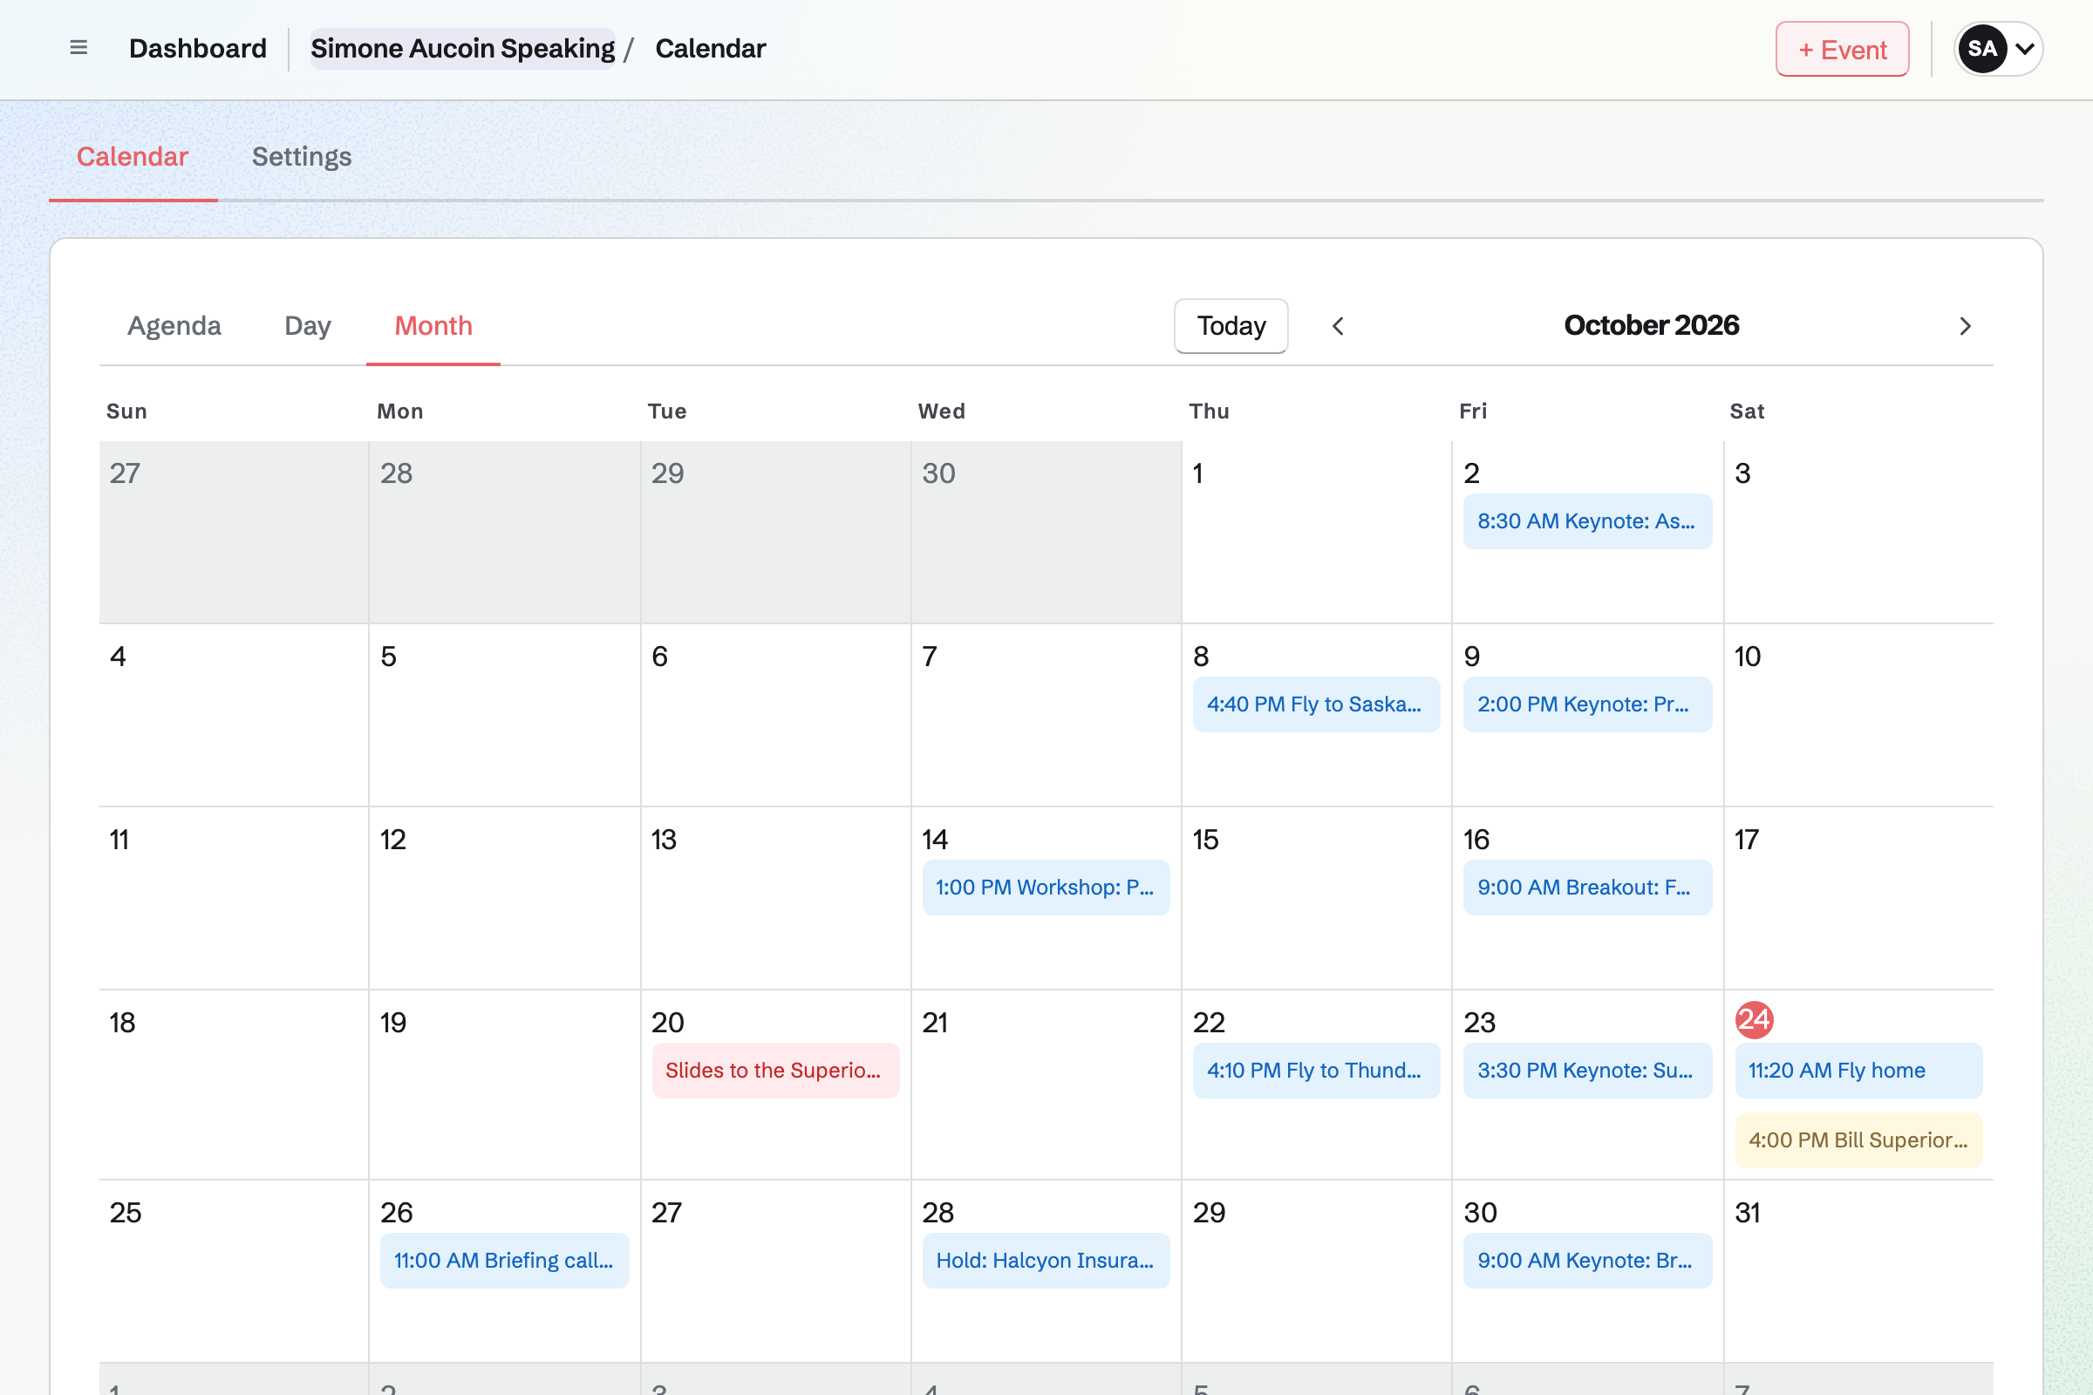
Task: Select date 7 in Wednesday column
Action: click(x=930, y=657)
